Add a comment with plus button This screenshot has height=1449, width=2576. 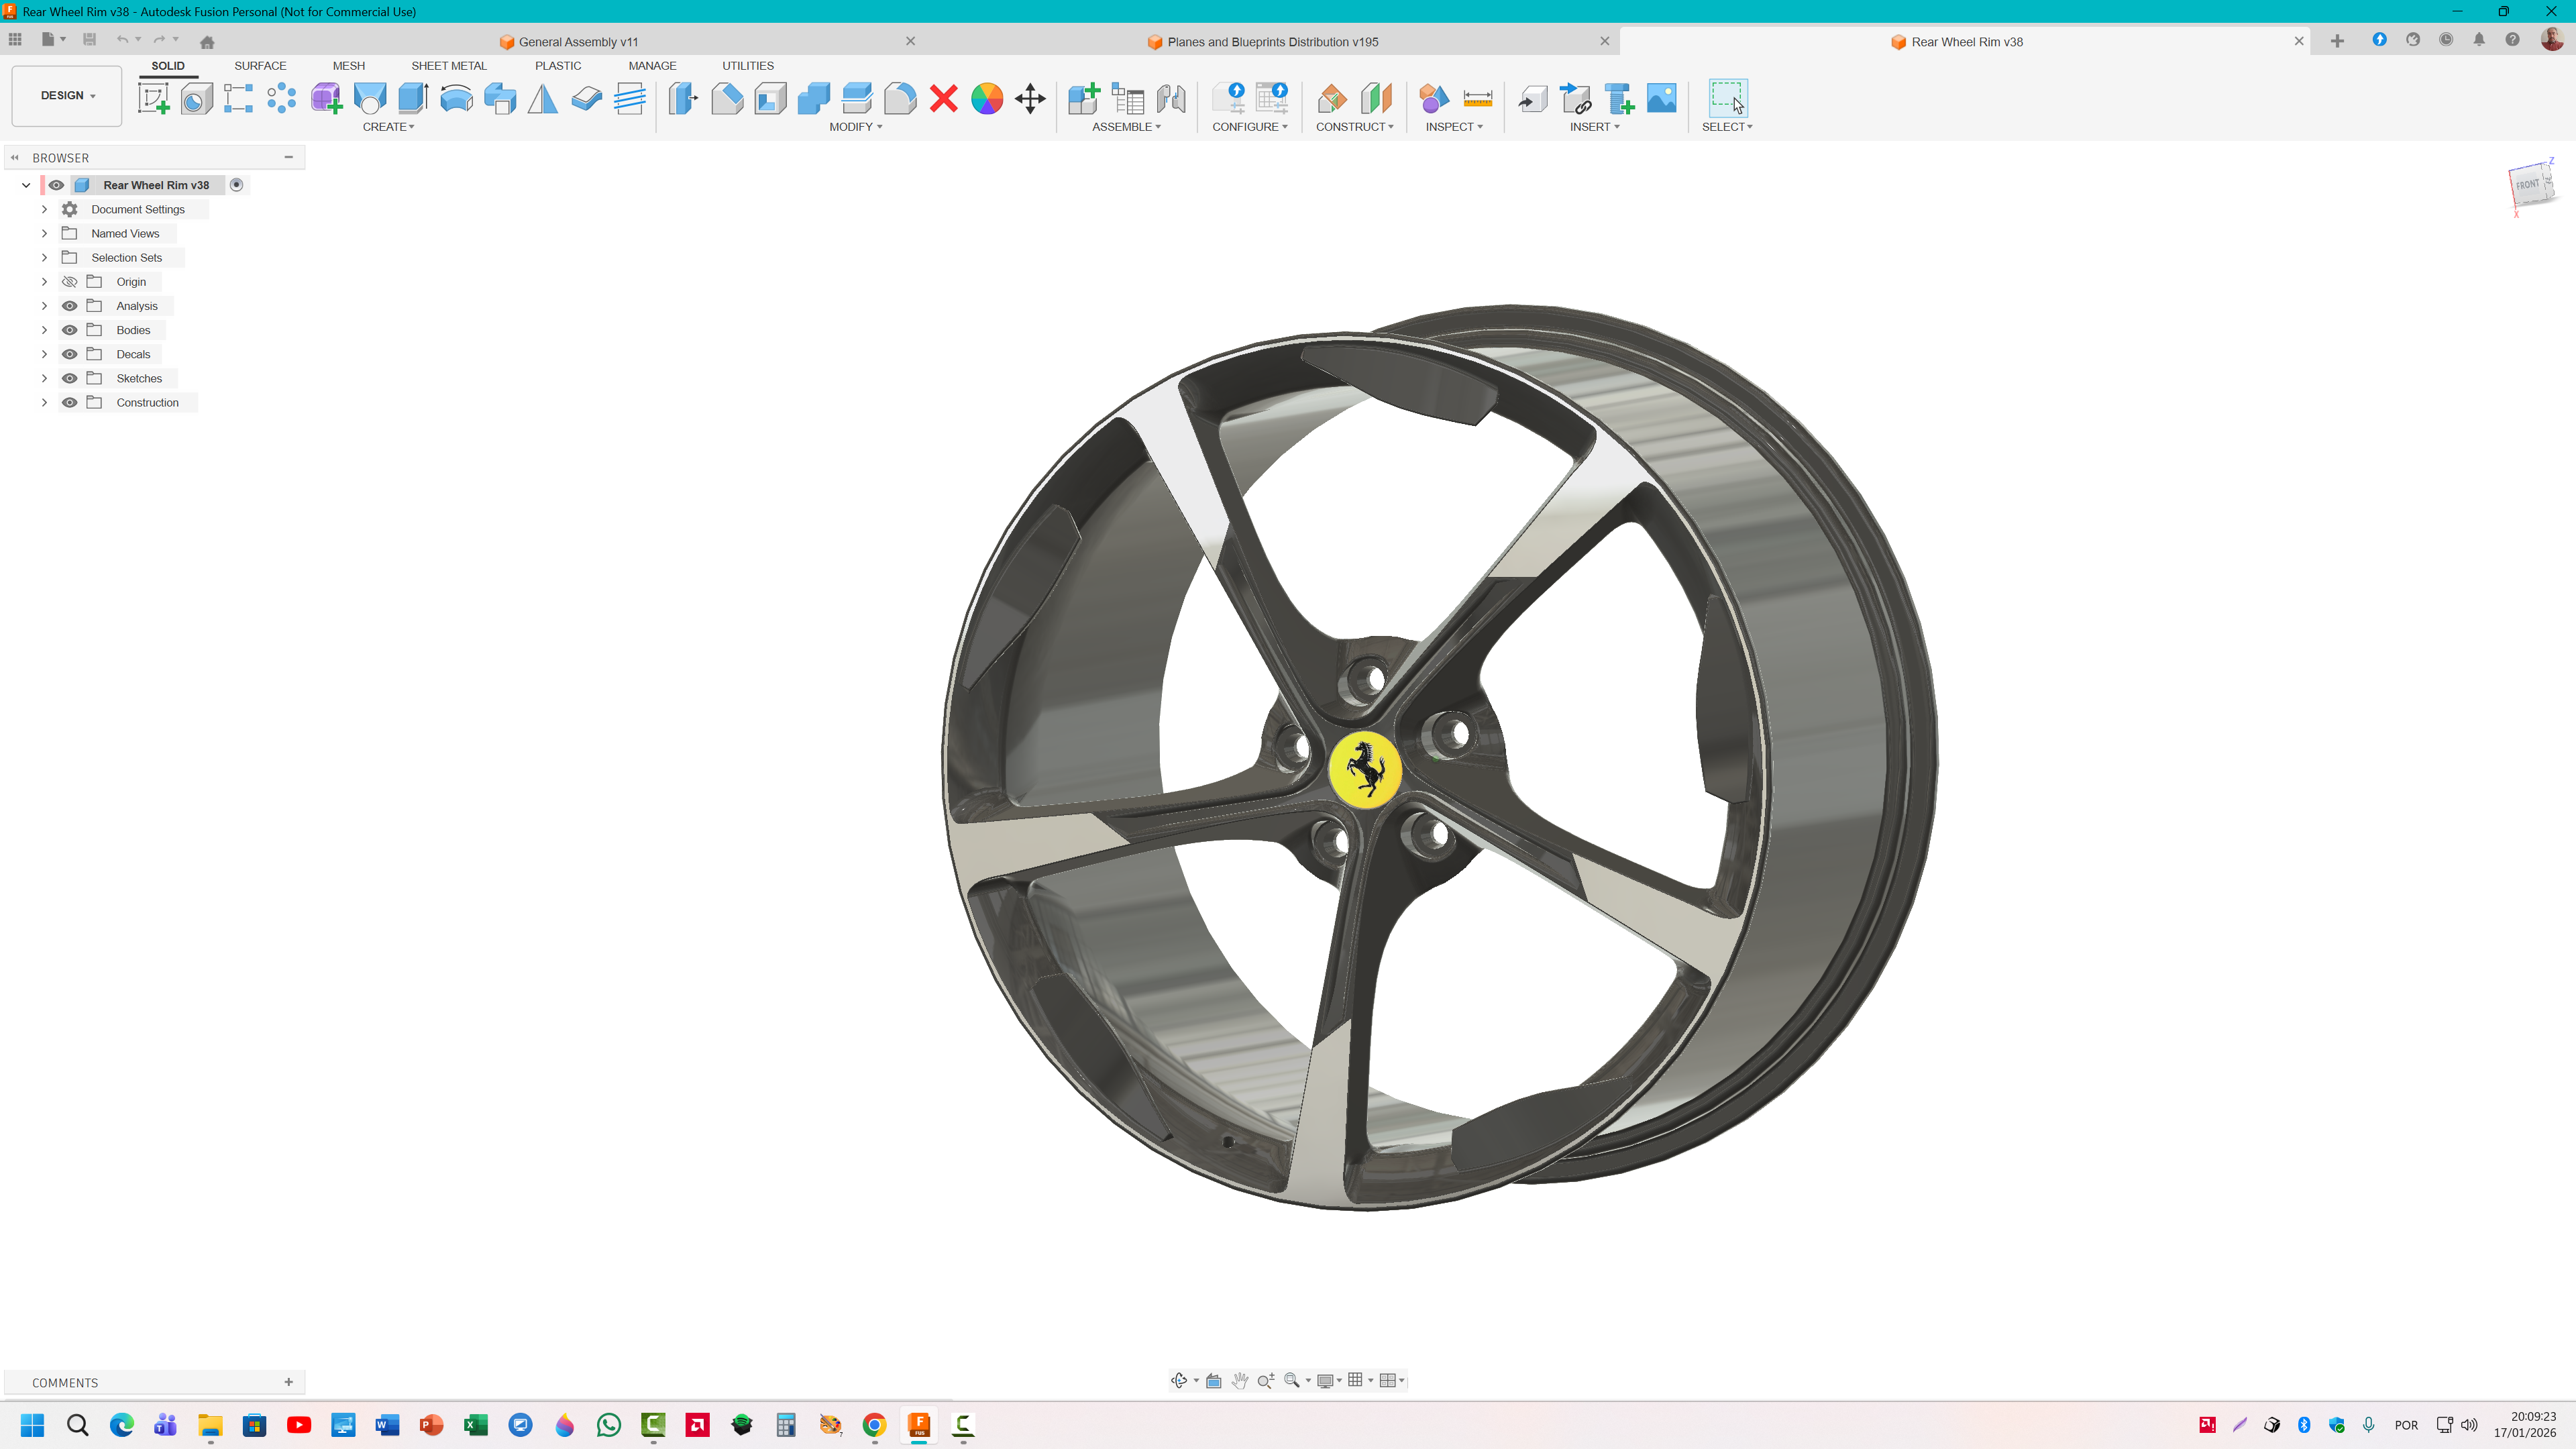(289, 1382)
